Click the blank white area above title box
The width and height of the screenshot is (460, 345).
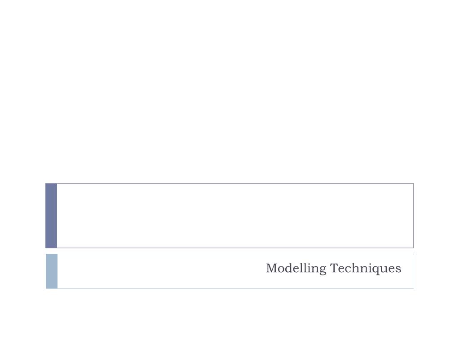pyautogui.click(x=230, y=91)
